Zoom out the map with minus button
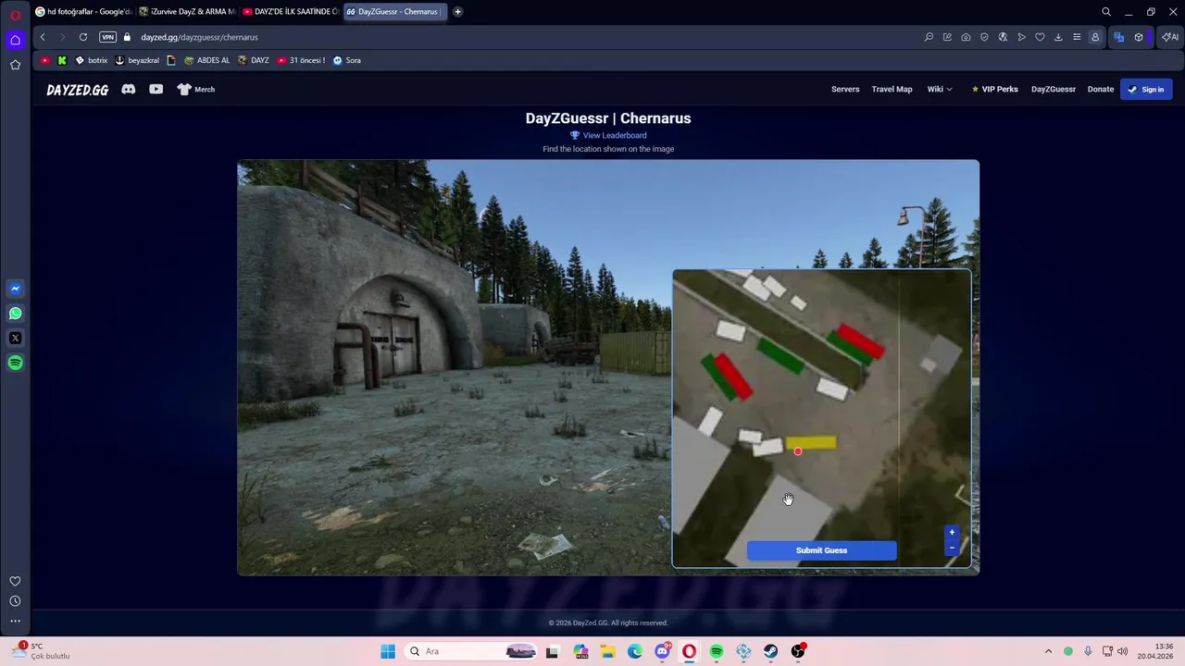The height and width of the screenshot is (666, 1185). 952,548
